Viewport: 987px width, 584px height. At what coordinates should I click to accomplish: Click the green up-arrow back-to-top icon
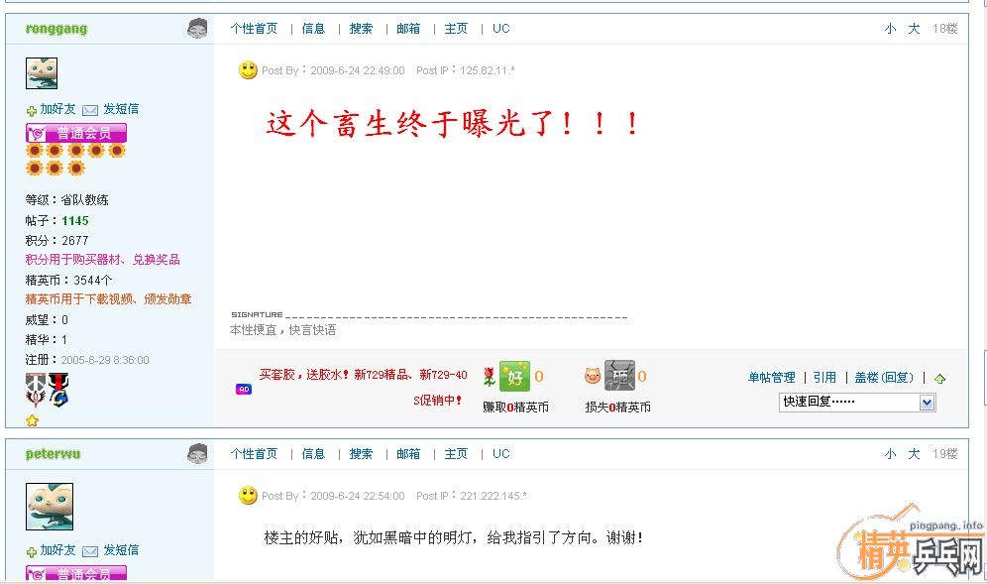tap(939, 379)
